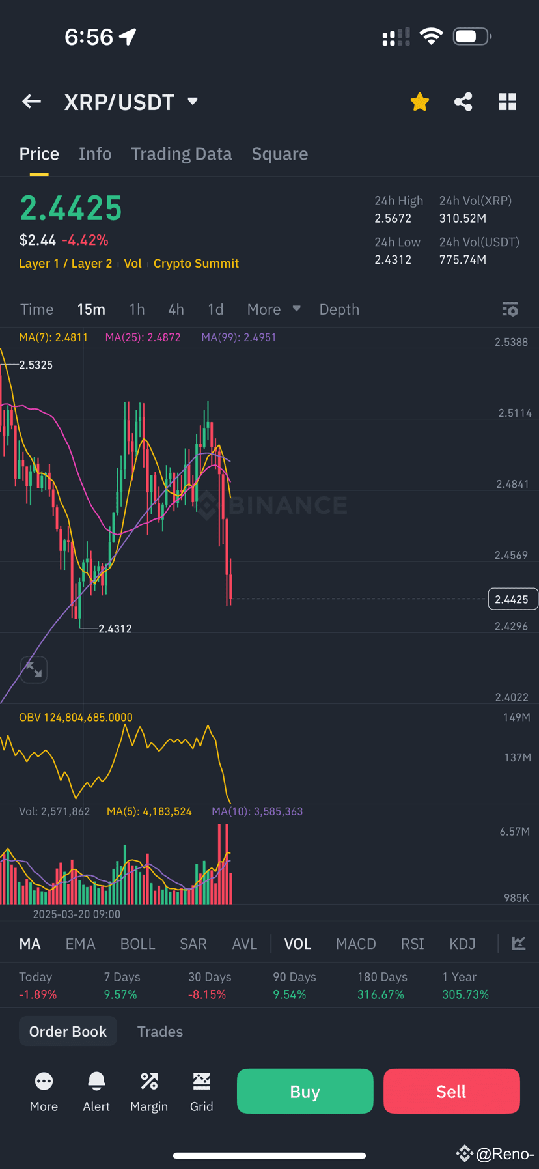This screenshot has height=1169, width=539.
Task: Toggle the BOLL indicator
Action: [138, 944]
